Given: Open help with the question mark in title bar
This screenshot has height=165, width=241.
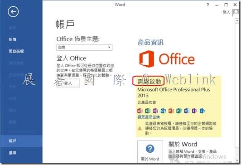Looking at the screenshot, I should pyautogui.click(x=208, y=5).
